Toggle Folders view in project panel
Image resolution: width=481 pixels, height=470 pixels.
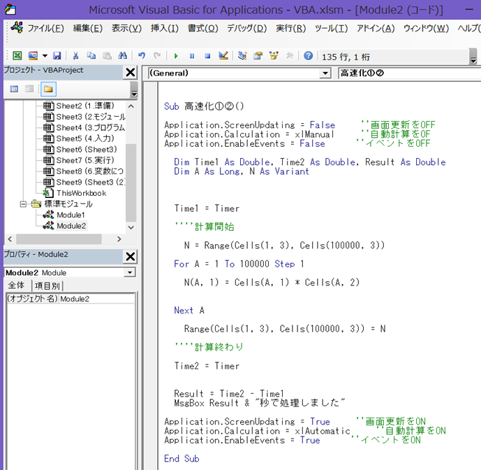click(48, 89)
